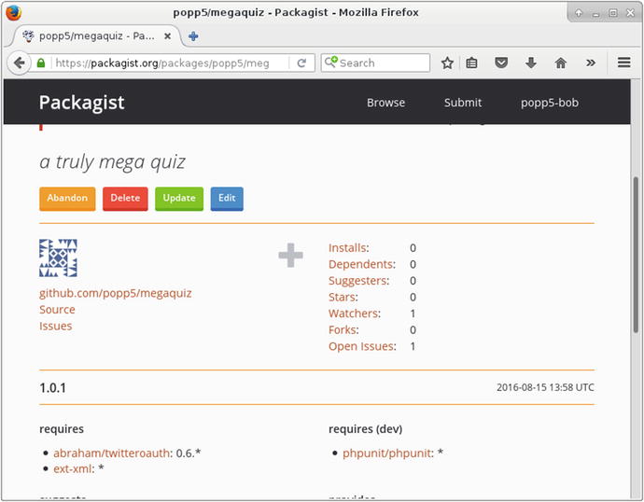Image resolution: width=644 pixels, height=502 pixels.
Task: Click the search engine magnifier icon
Action: tap(330, 63)
